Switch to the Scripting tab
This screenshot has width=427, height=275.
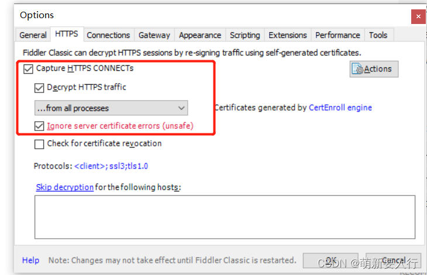pos(245,35)
